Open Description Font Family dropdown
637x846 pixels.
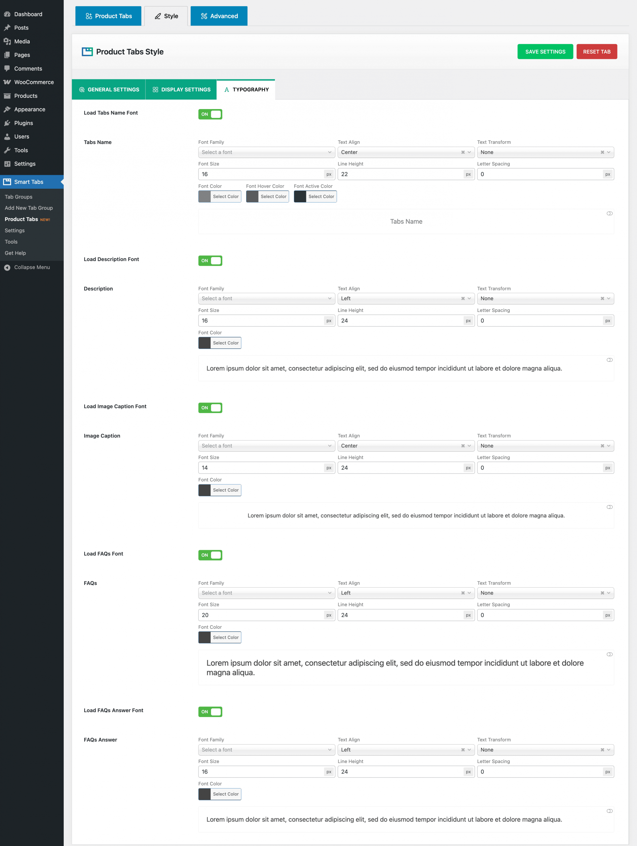click(x=267, y=299)
